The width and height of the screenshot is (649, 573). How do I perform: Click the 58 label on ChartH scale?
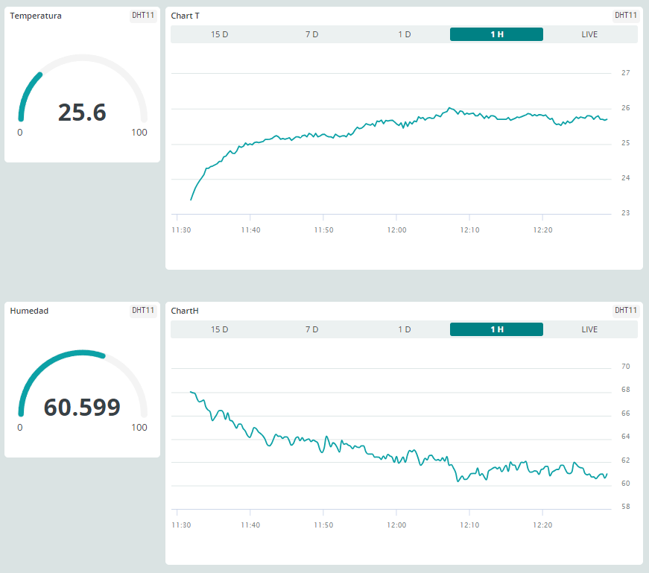point(625,507)
